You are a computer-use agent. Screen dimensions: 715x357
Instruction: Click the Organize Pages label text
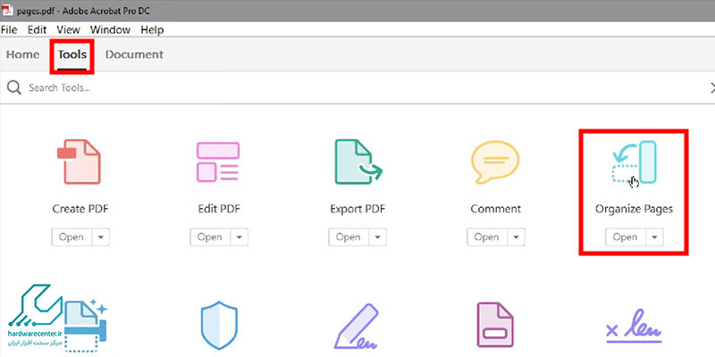tap(634, 209)
